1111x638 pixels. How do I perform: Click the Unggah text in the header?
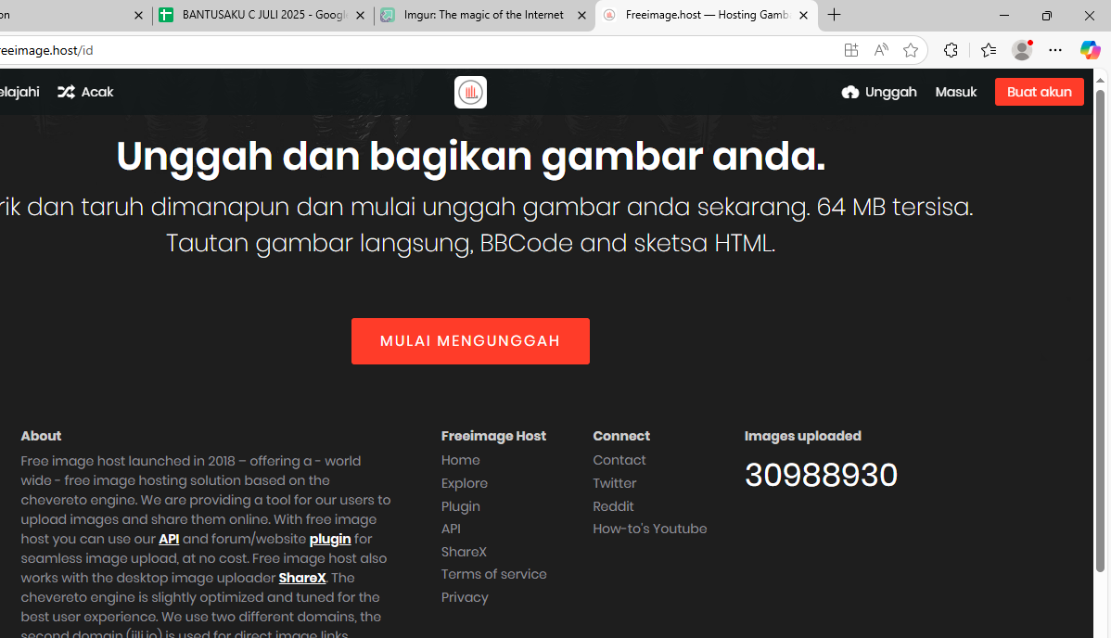pos(890,92)
